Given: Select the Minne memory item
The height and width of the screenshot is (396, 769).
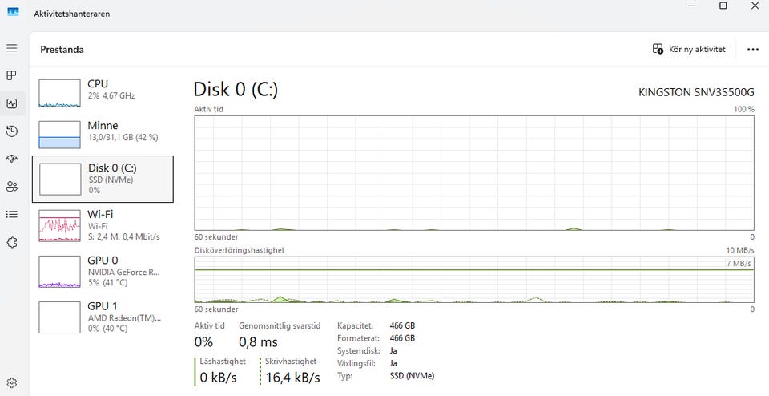Looking at the screenshot, I should (x=103, y=135).
